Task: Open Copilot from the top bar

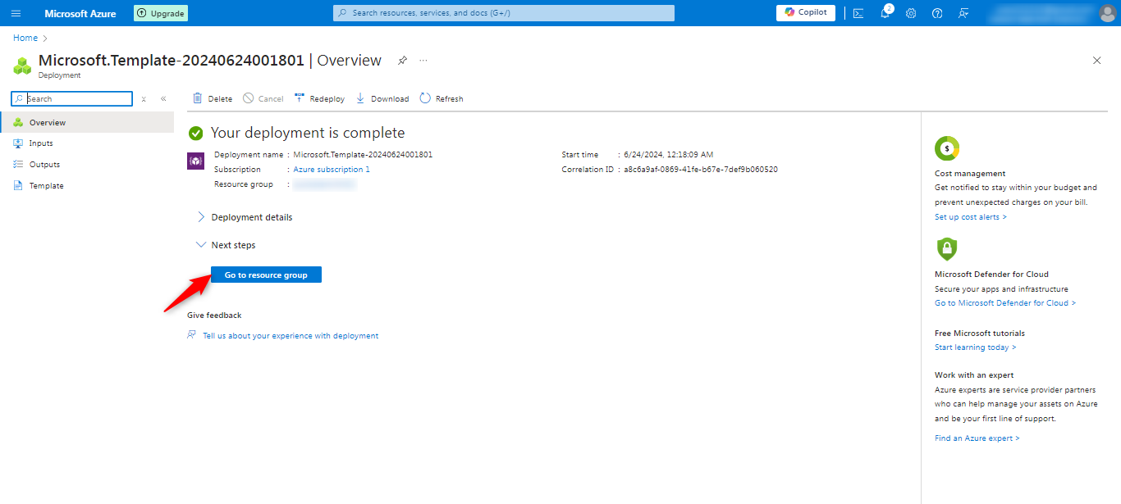Action: (806, 12)
